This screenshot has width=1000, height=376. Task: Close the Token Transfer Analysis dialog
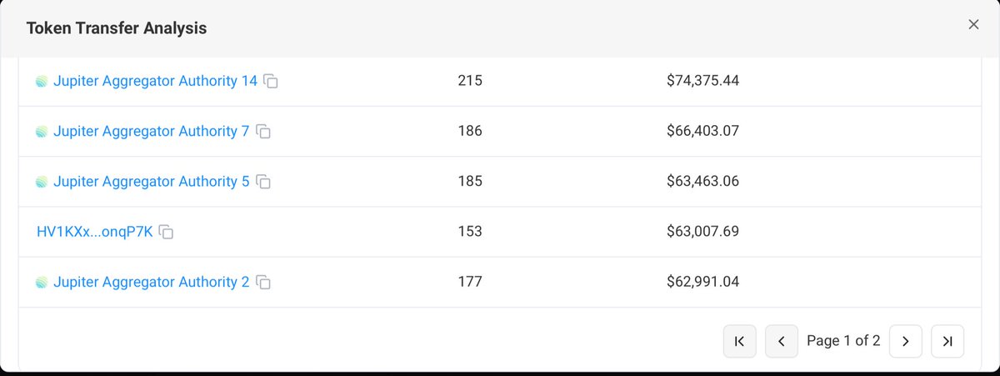click(x=973, y=25)
